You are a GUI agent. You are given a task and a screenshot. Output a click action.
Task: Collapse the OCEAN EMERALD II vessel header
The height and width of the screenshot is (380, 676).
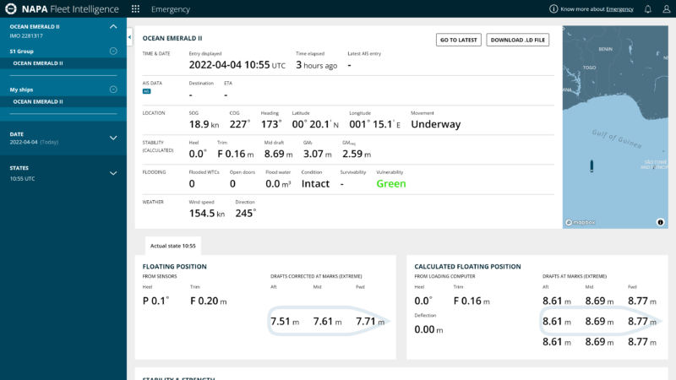click(x=113, y=27)
